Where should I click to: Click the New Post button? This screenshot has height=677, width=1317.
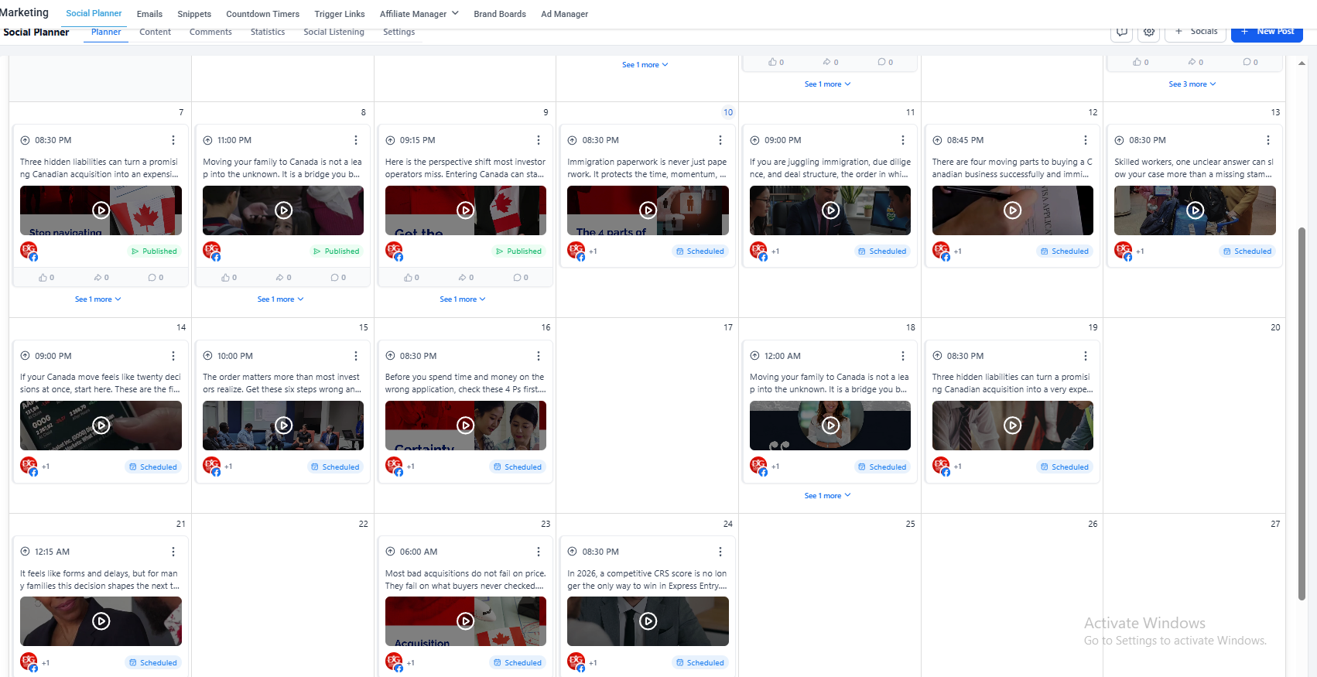(1267, 32)
